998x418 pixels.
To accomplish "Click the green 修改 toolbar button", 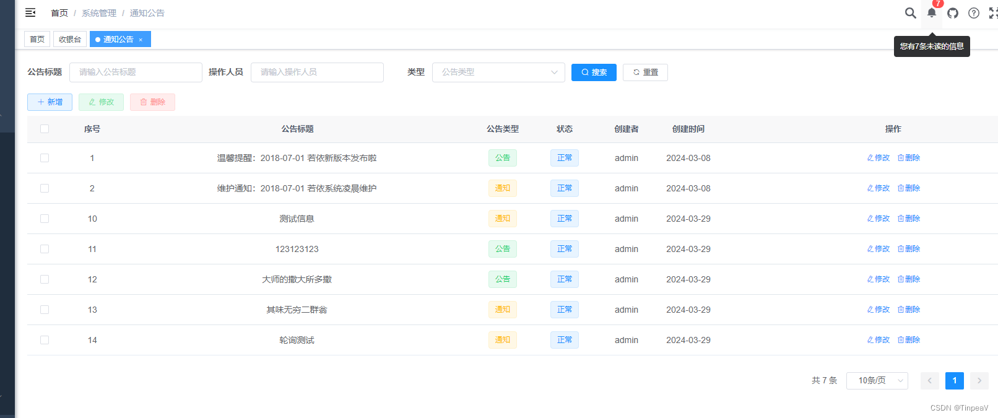I will pos(101,102).
